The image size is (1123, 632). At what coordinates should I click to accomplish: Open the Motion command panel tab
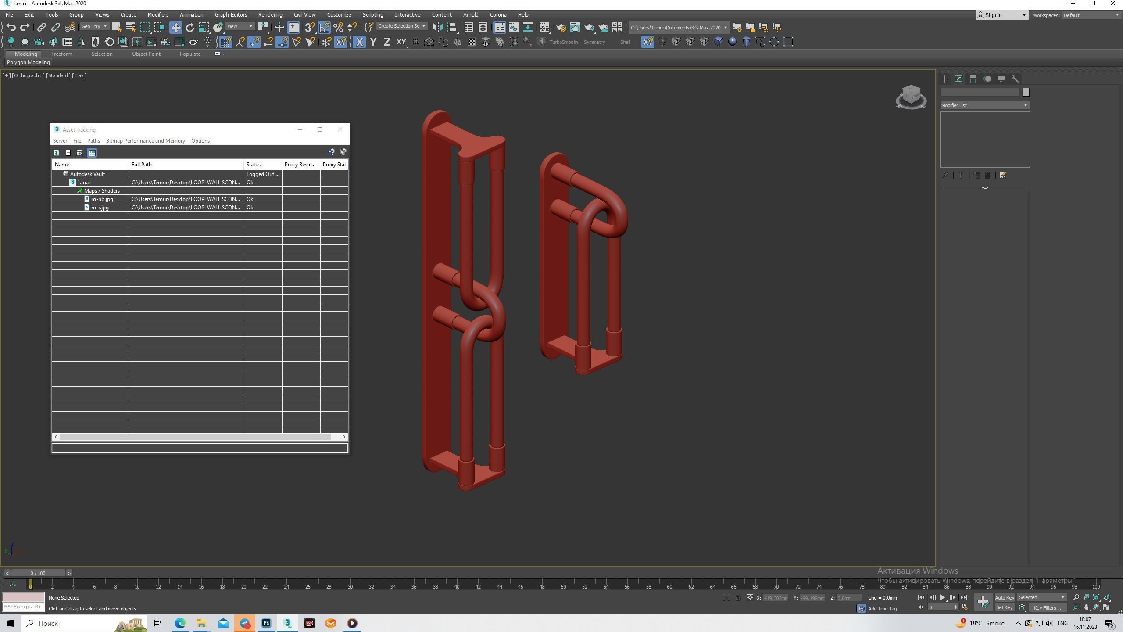[987, 79]
